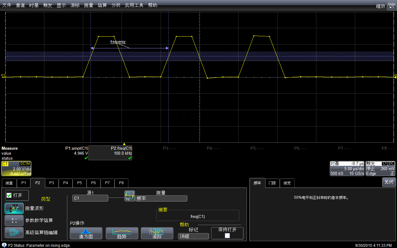
Task: Click the Undo icon in top corner
Action: (x=392, y=6)
